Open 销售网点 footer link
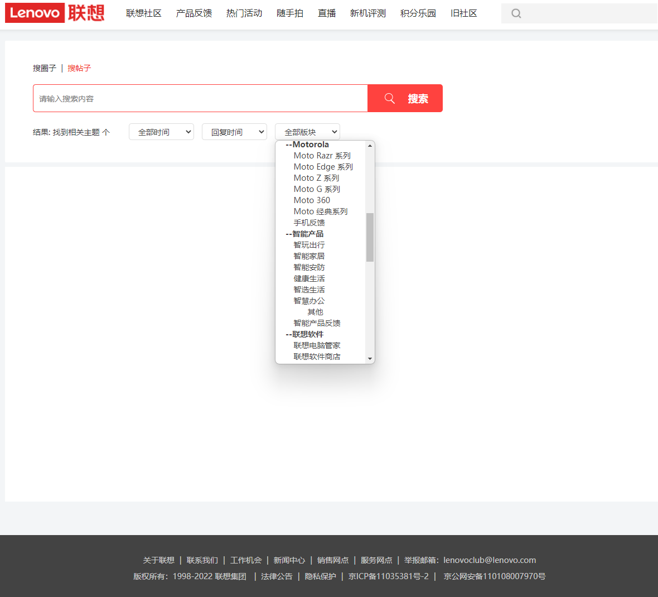Viewport: 658px width, 597px height. pos(333,560)
